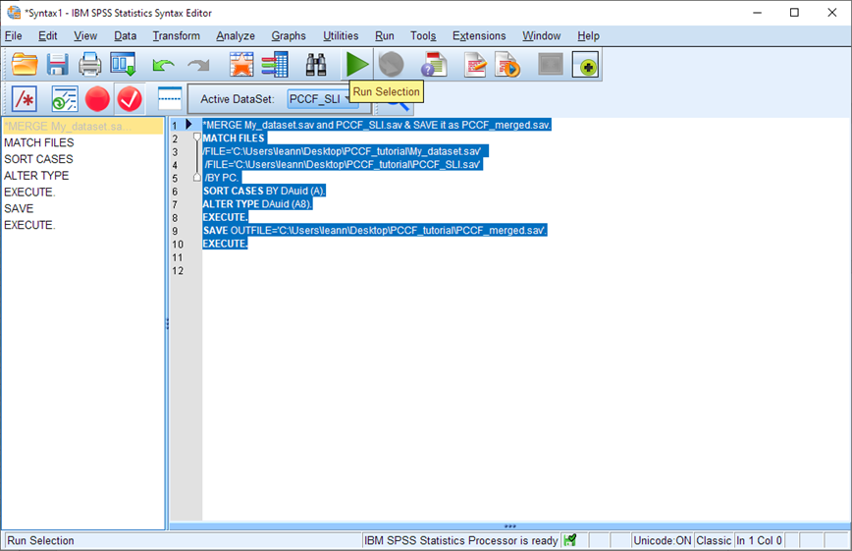Screen dimensions: 852x551
Task: Open the Syntax Help icon
Action: click(x=434, y=64)
